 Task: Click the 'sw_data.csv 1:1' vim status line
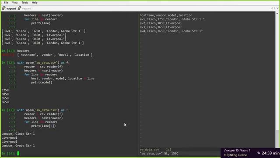click(155, 149)
